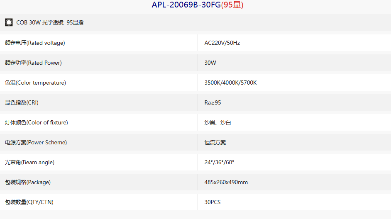Select the '包装数量(QTY/CTN)' label
Image resolution: width=391 pixels, height=219 pixels.
point(29,202)
